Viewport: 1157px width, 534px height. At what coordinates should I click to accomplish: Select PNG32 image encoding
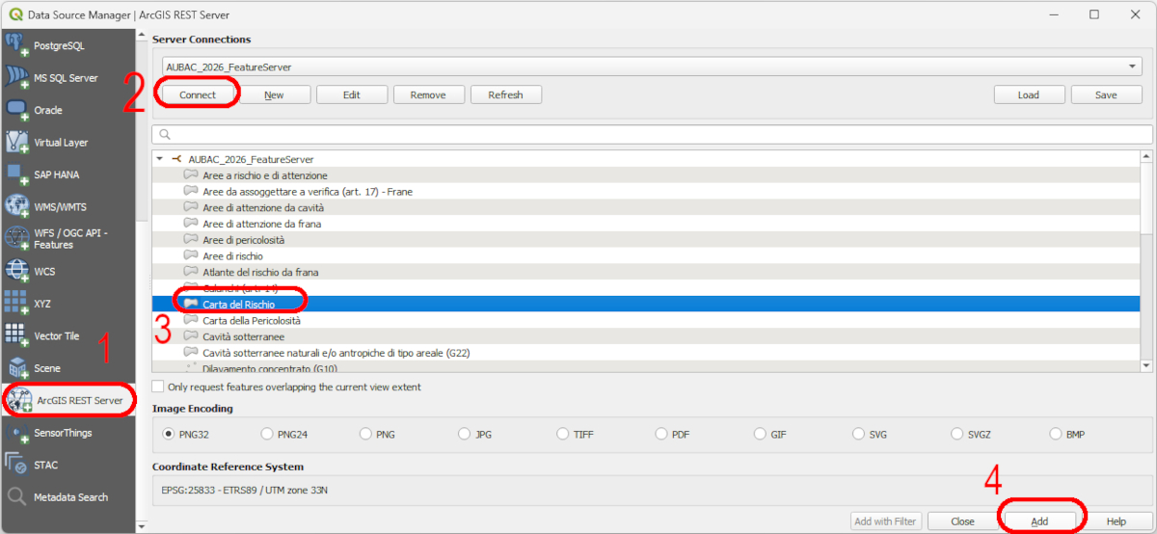(170, 435)
